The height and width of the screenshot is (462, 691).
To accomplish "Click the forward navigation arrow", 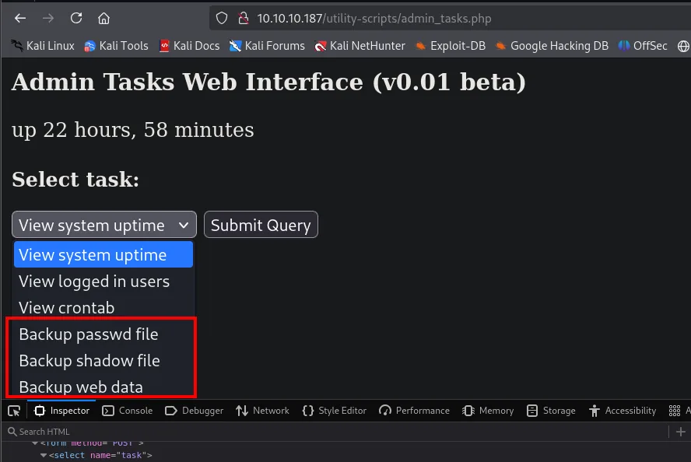I will 48,19.
